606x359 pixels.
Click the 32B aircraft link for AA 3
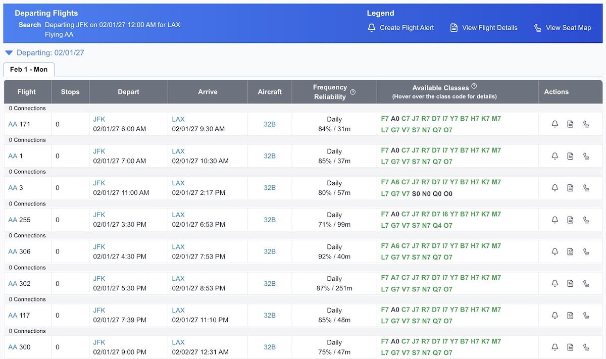tap(270, 188)
